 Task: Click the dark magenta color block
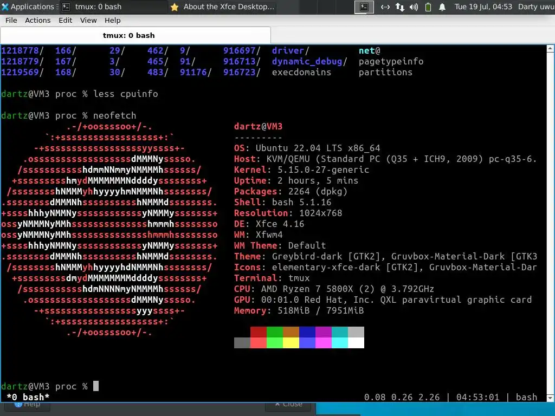(324, 332)
